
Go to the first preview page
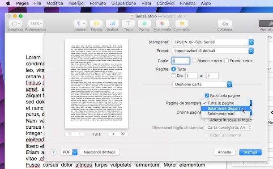(x=70, y=134)
